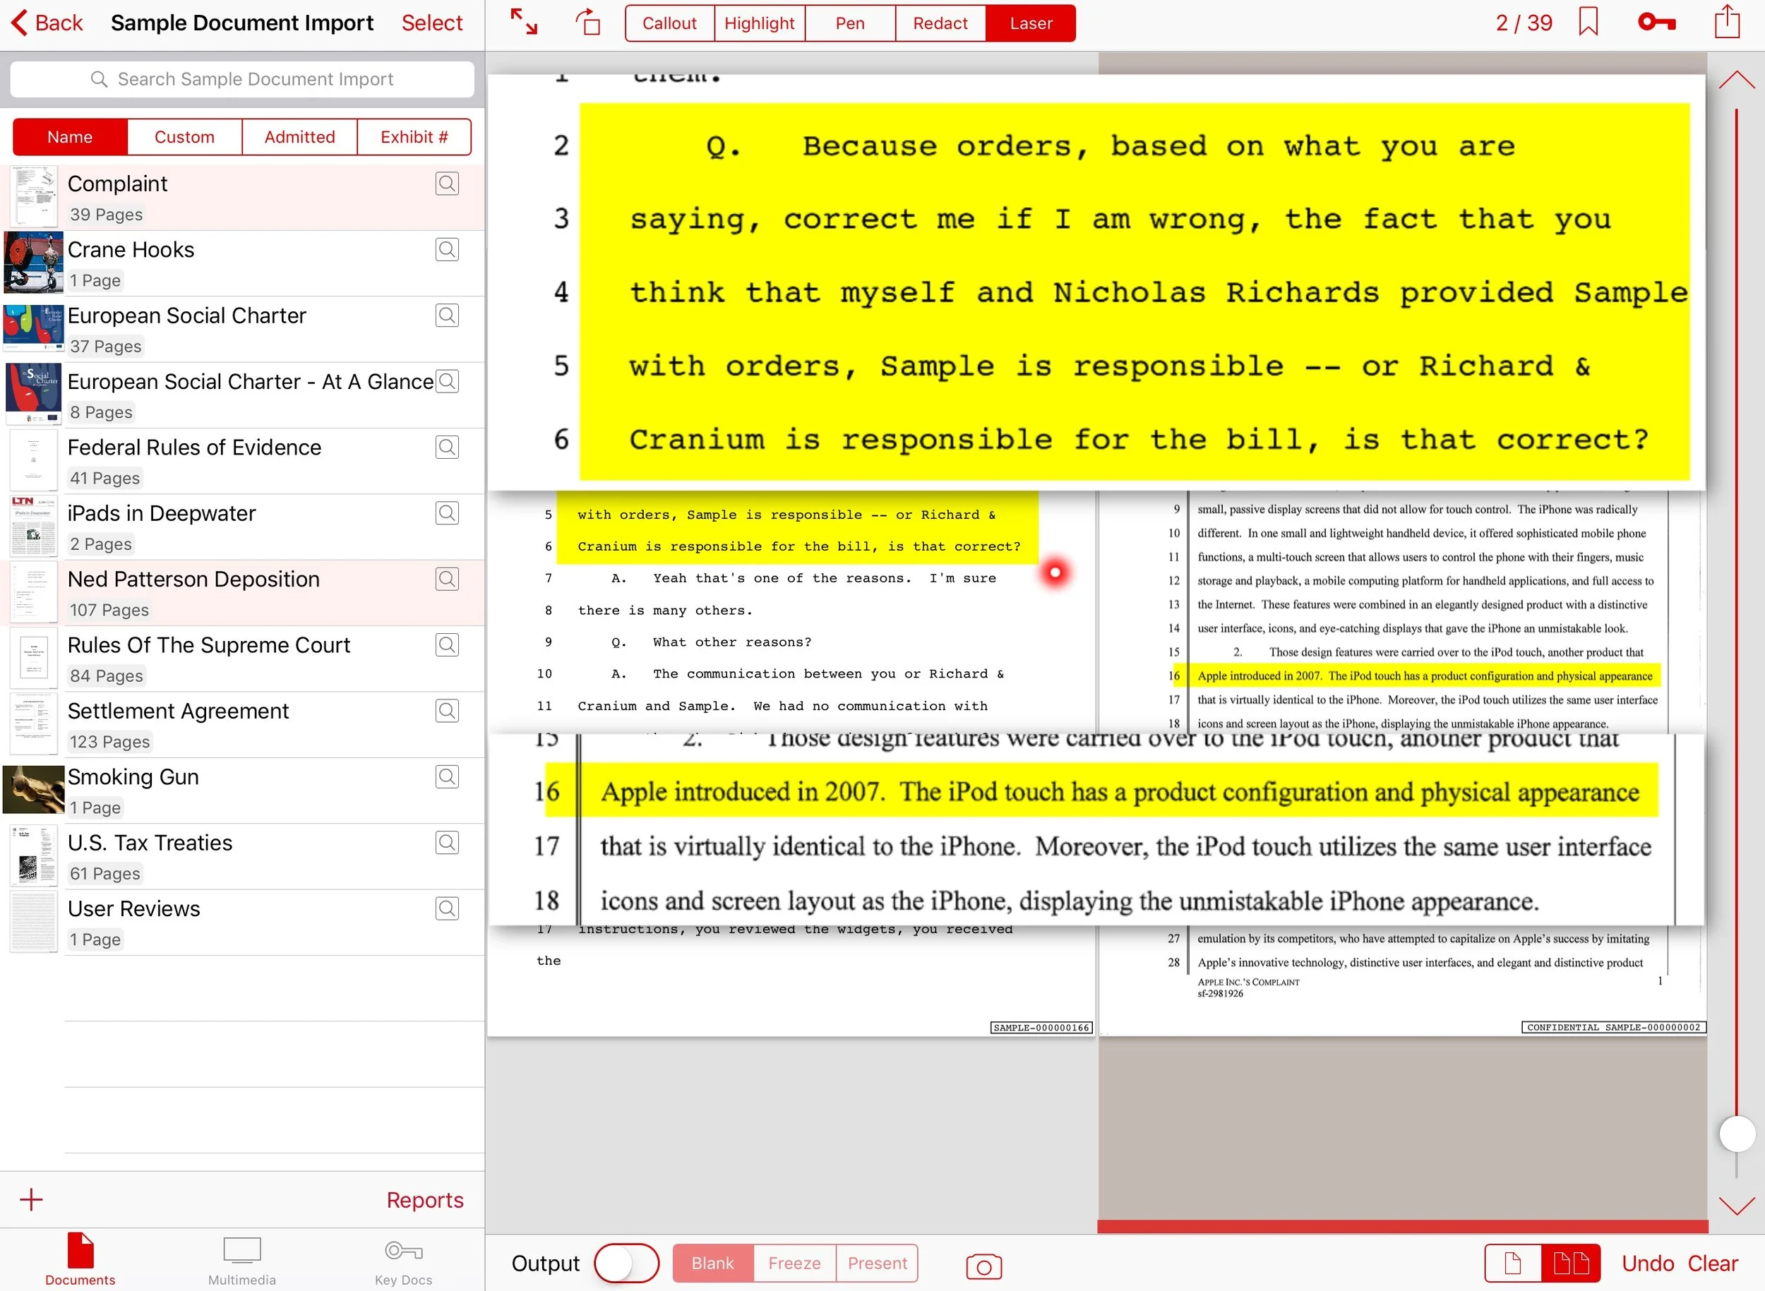Open the Smoking Gun thumbnail
Viewport: 1765px width, 1291px height.
[34, 789]
